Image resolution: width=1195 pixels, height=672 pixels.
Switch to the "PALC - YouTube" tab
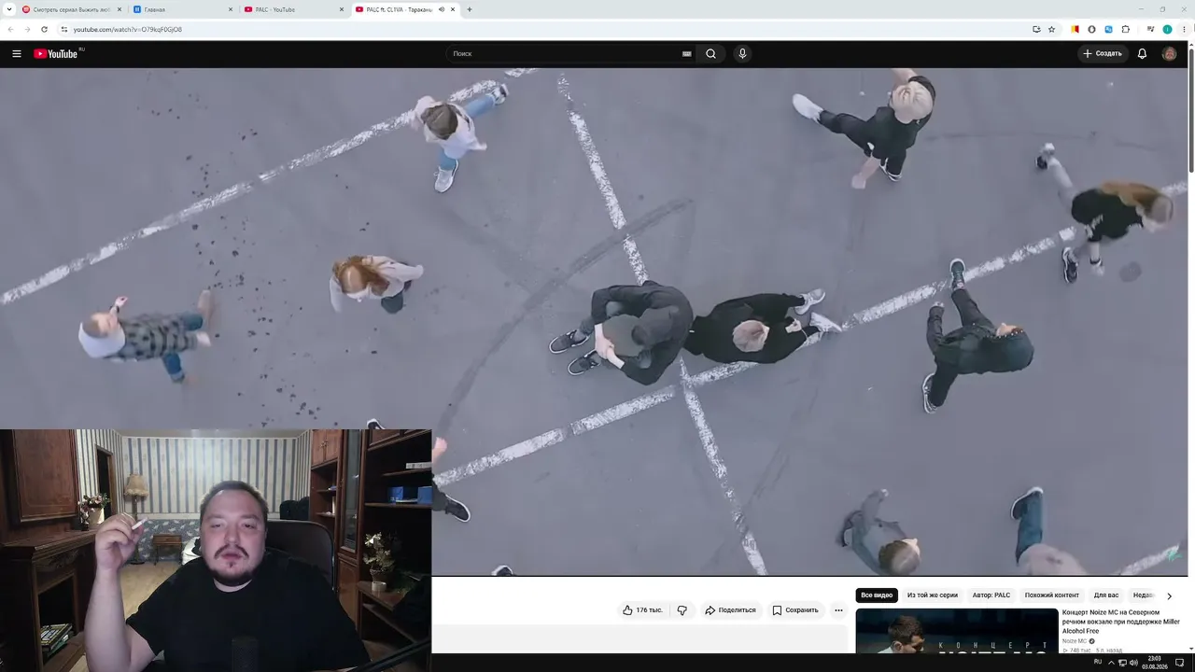point(294,9)
